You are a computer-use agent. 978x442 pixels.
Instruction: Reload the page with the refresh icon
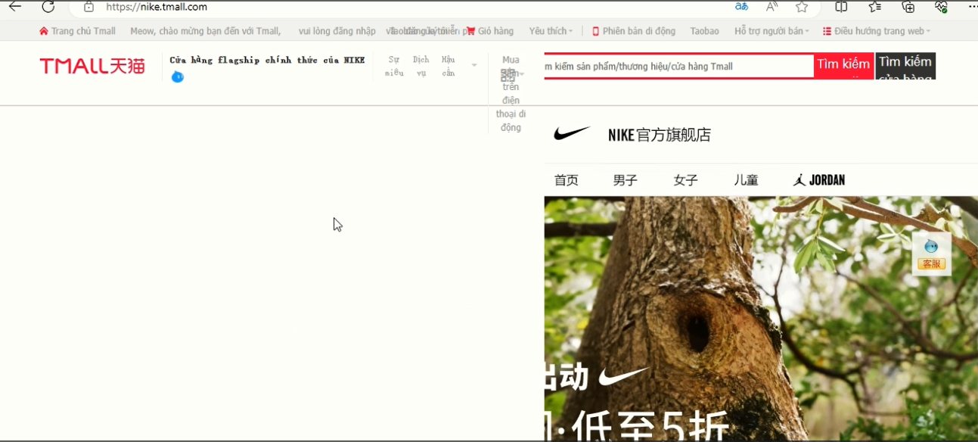pos(48,7)
